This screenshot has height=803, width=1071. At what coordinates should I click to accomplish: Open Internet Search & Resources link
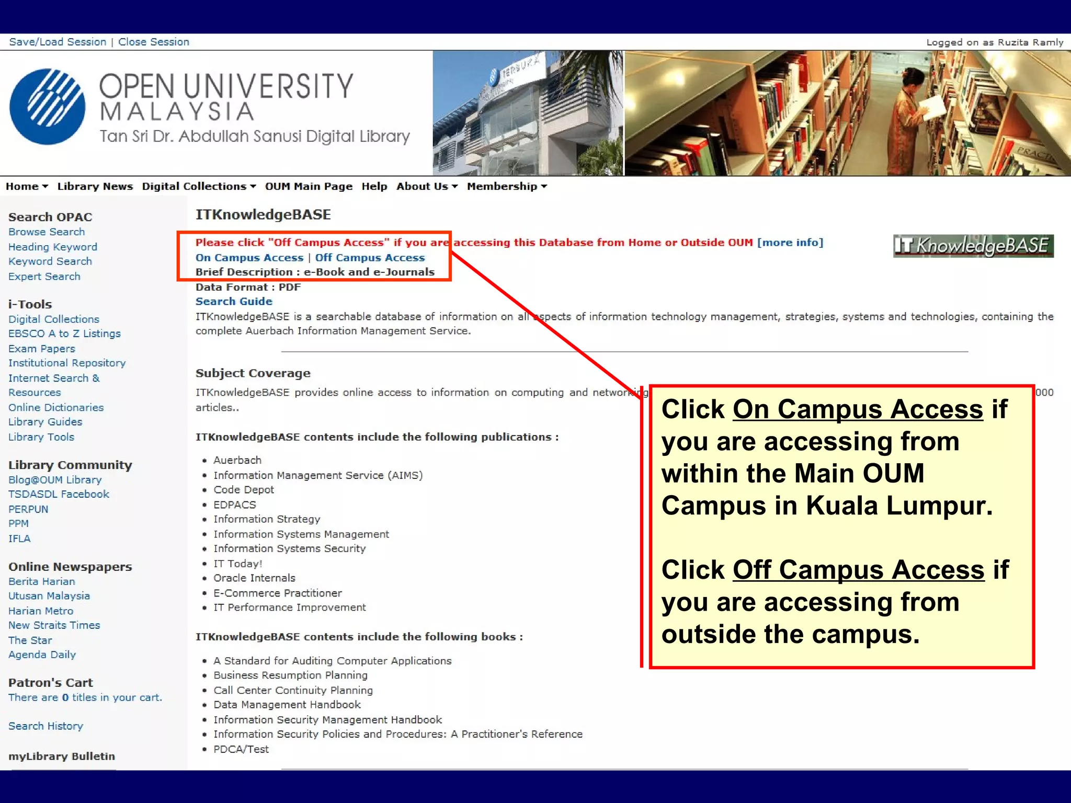pyautogui.click(x=54, y=385)
